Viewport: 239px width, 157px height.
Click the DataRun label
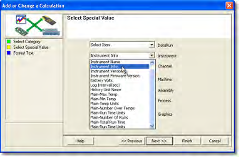point(165,45)
